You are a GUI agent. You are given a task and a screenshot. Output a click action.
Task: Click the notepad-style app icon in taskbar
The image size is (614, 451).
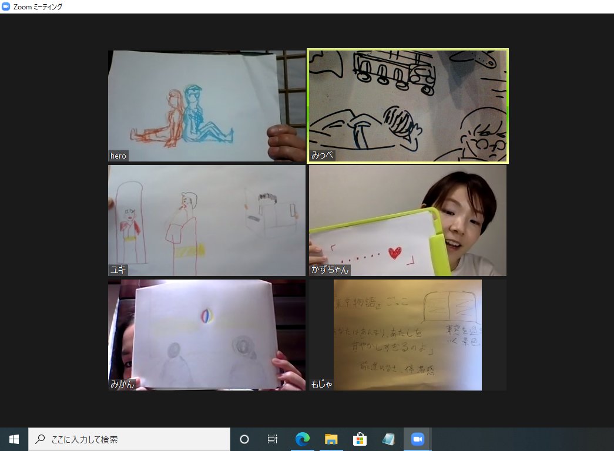pyautogui.click(x=388, y=439)
